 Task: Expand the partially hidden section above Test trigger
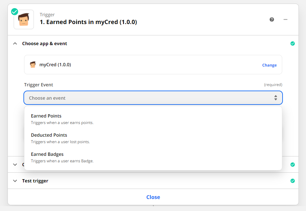[15, 165]
